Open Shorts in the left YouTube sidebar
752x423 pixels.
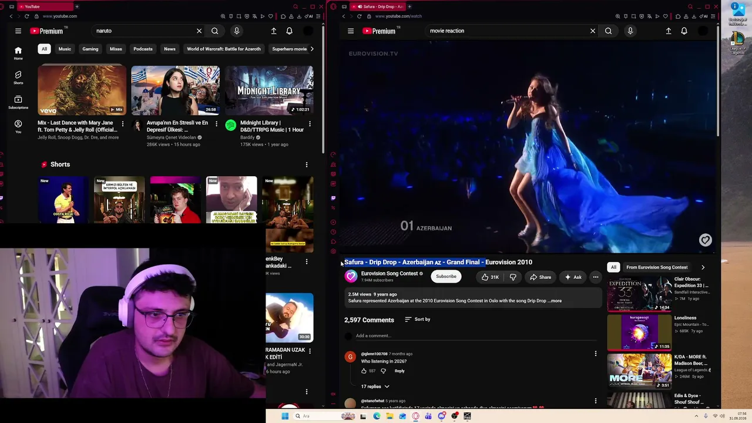tap(18, 78)
